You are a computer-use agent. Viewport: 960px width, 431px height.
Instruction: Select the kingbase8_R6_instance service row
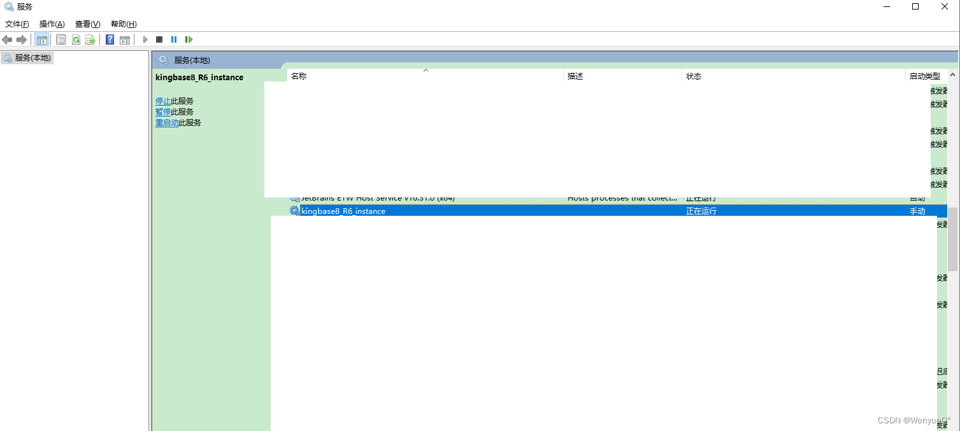(x=618, y=211)
